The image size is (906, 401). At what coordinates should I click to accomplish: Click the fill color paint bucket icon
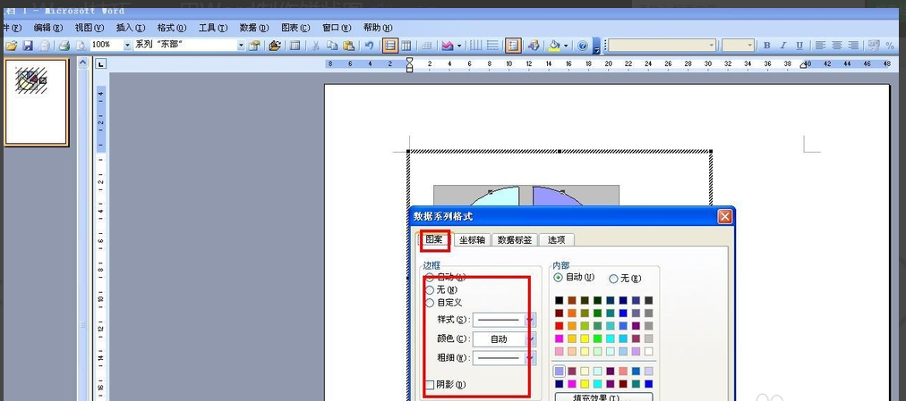pos(554,46)
